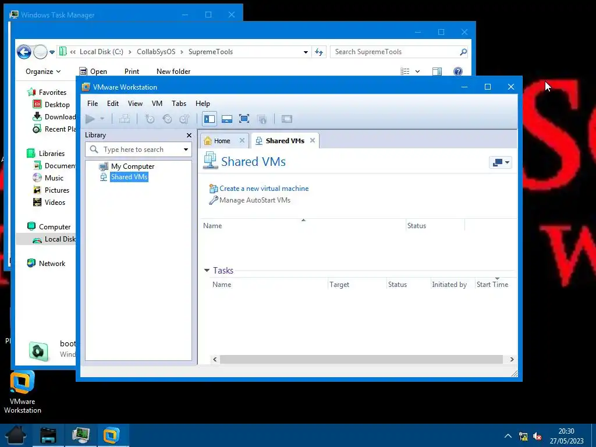Viewport: 596px width, 447px height.
Task: Close the Home tab
Action: pyautogui.click(x=242, y=141)
